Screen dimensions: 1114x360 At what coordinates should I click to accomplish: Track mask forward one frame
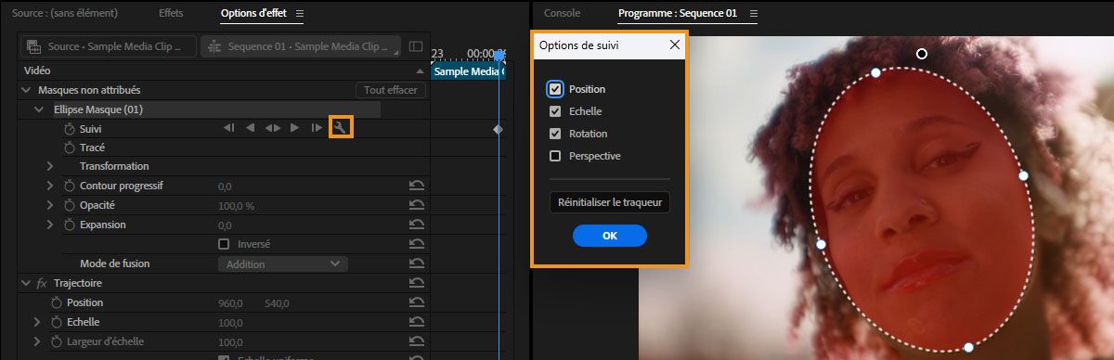click(x=317, y=128)
